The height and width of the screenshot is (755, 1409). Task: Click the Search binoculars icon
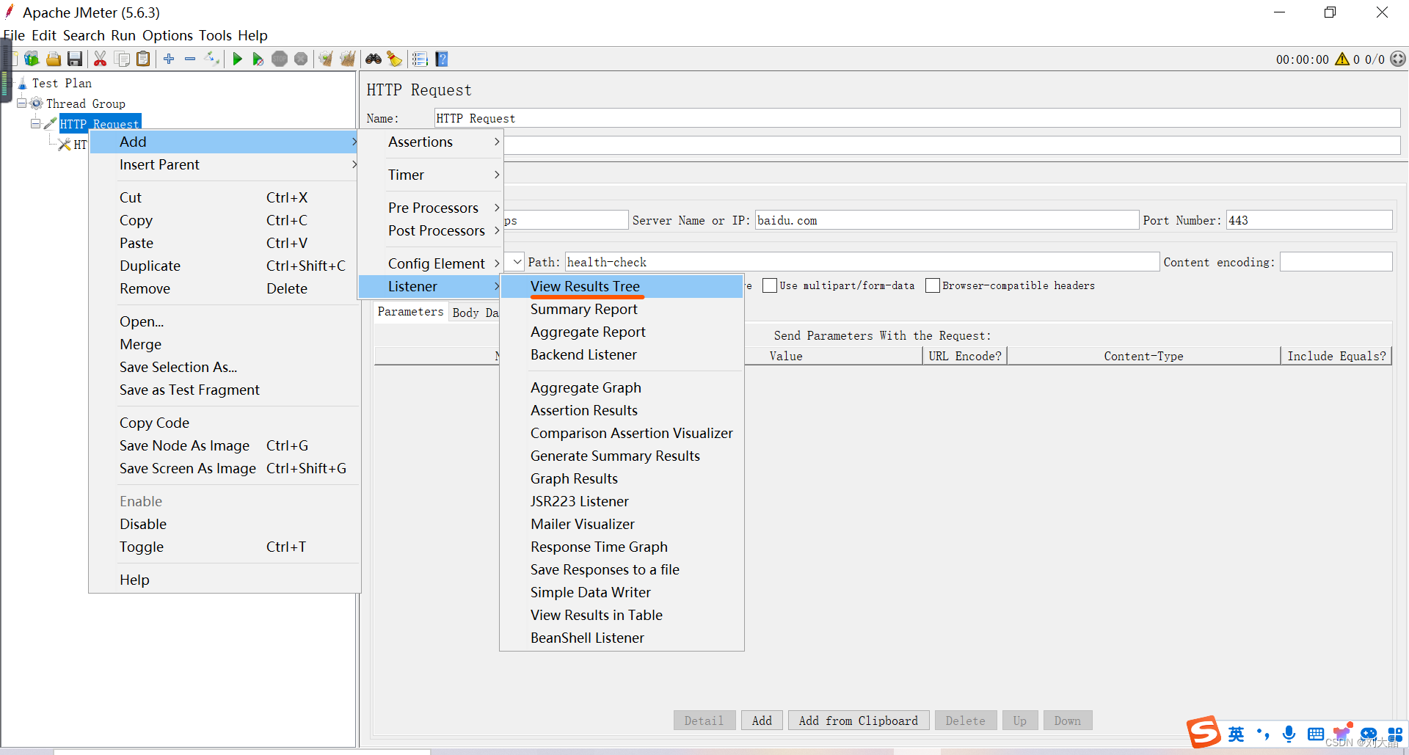pyautogui.click(x=374, y=59)
